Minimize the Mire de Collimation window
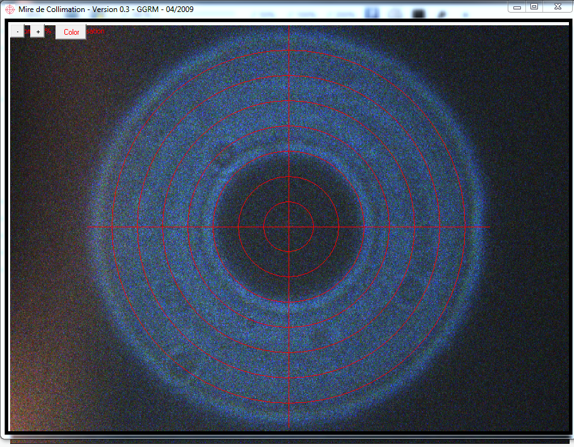This screenshot has width=574, height=447. coord(517,6)
